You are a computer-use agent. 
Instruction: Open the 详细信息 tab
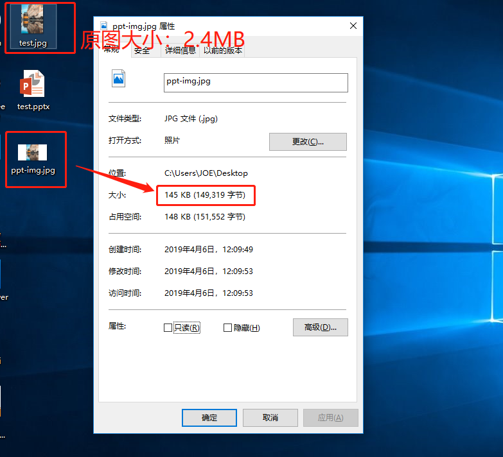(x=181, y=51)
